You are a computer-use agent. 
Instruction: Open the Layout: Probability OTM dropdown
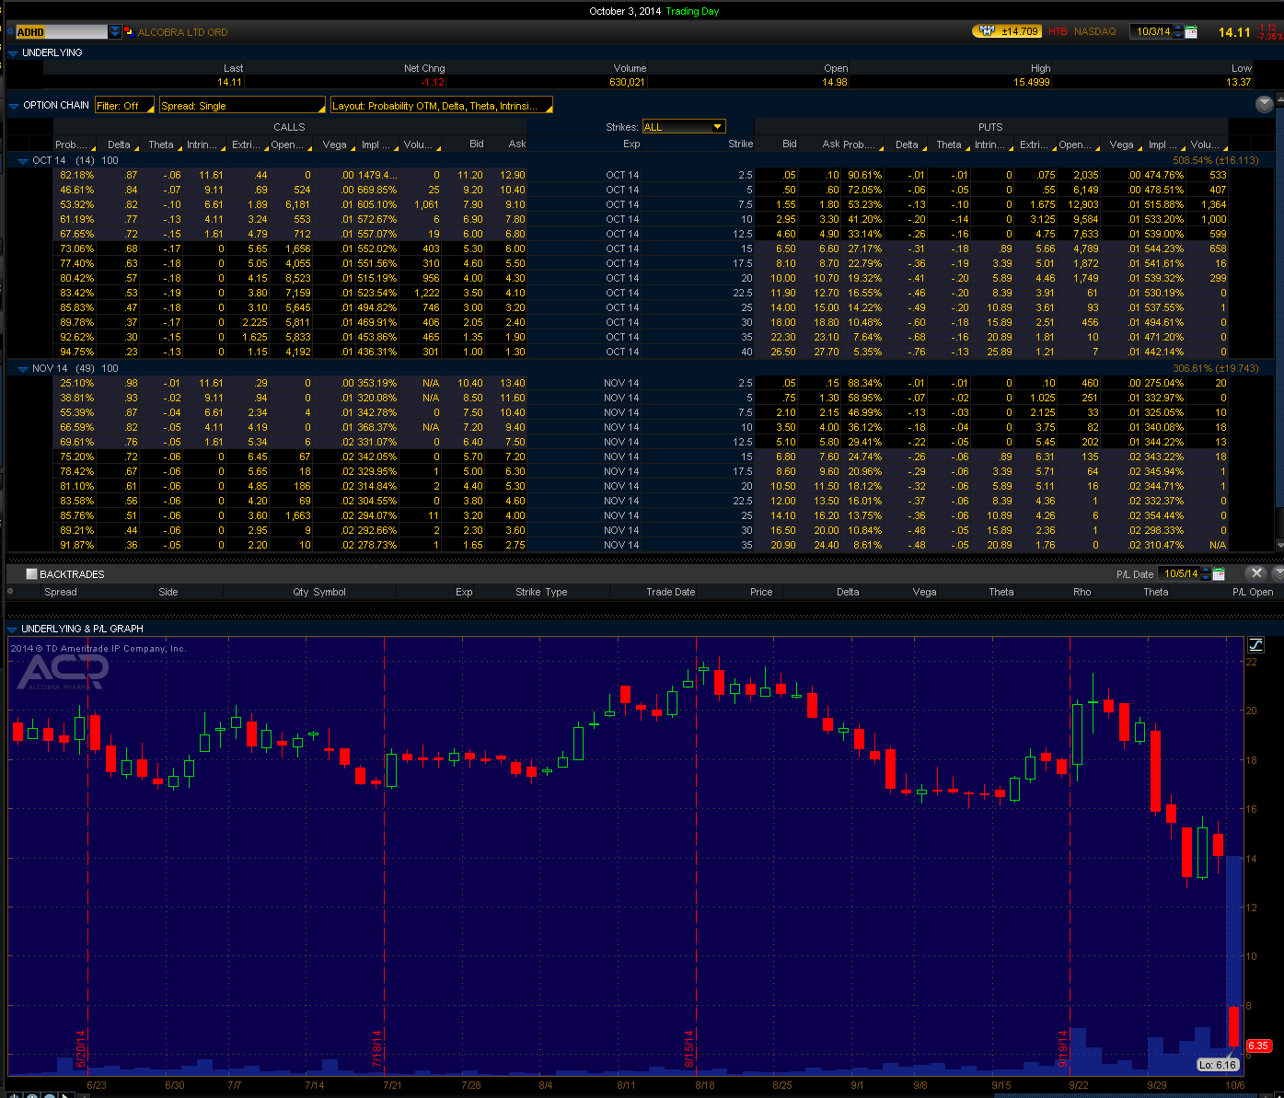point(441,106)
